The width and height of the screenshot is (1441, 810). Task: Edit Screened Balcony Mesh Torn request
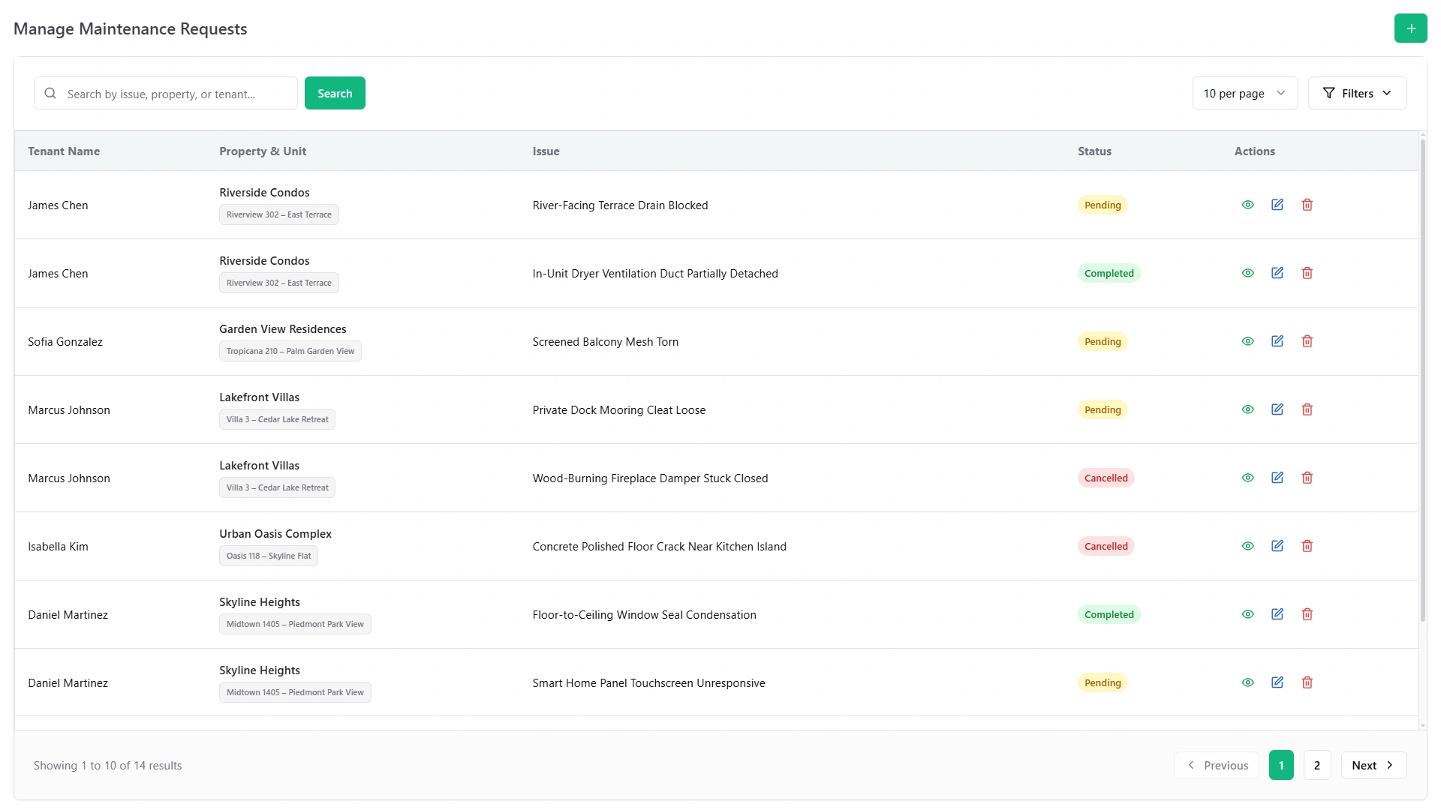click(x=1277, y=341)
